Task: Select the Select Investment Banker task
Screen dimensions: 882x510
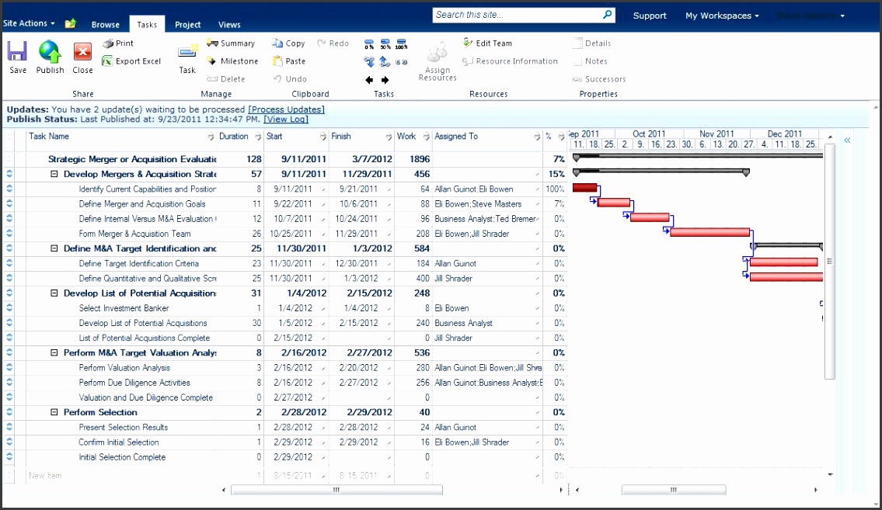Action: point(124,308)
